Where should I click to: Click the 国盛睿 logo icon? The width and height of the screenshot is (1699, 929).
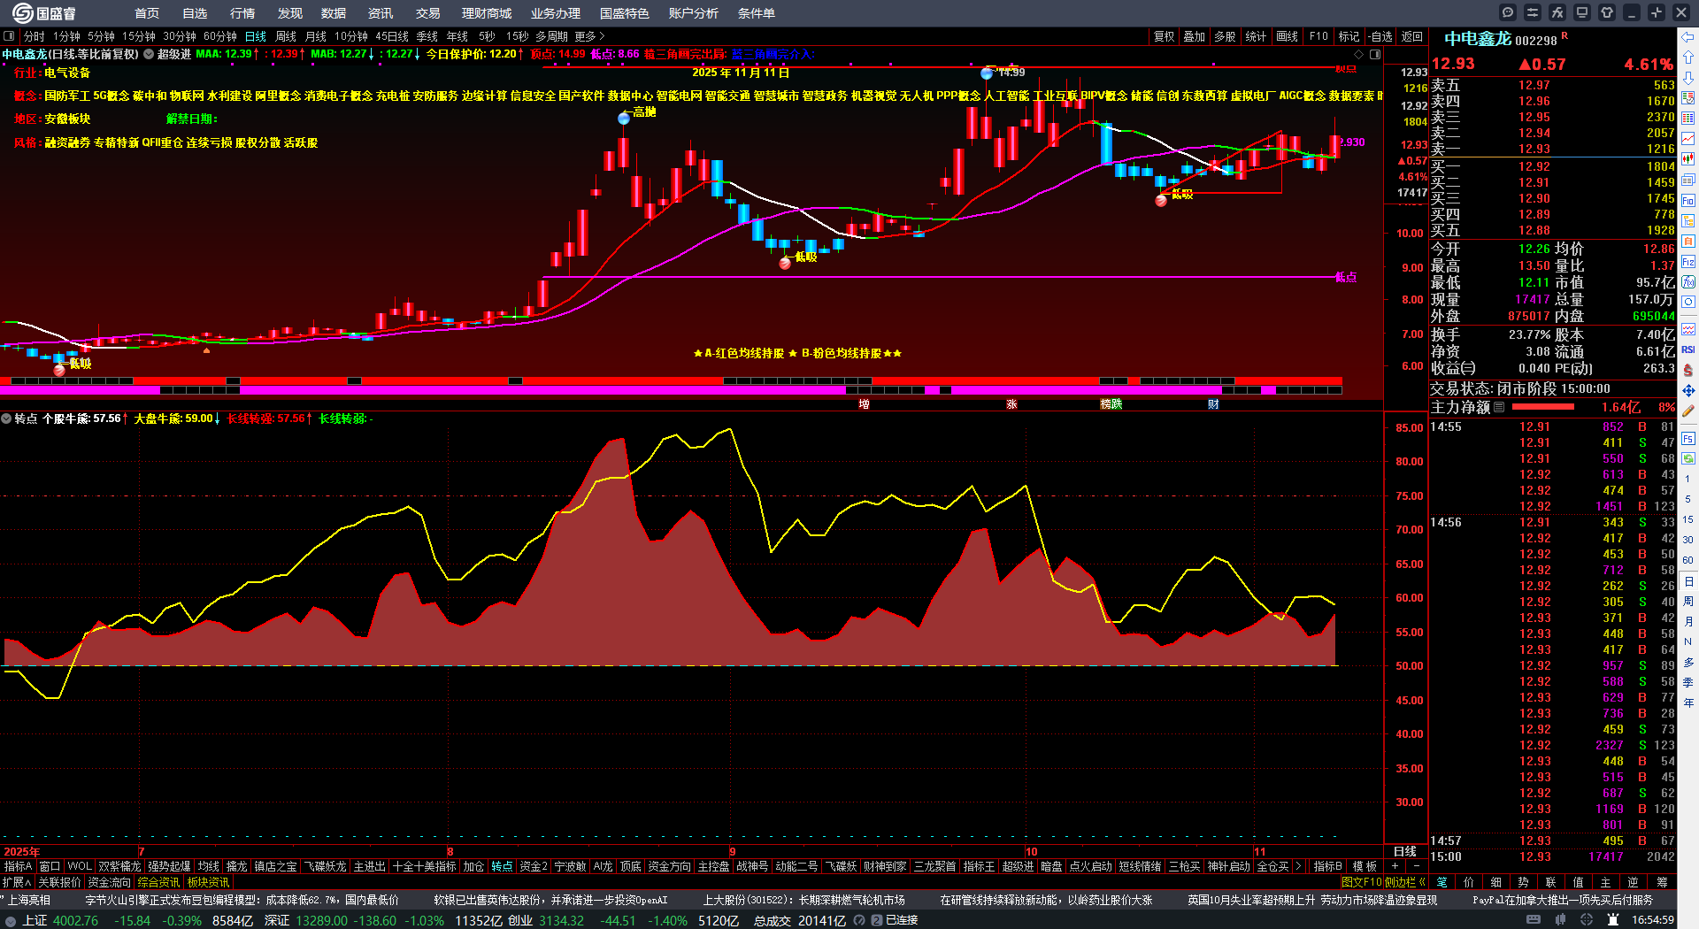point(22,12)
